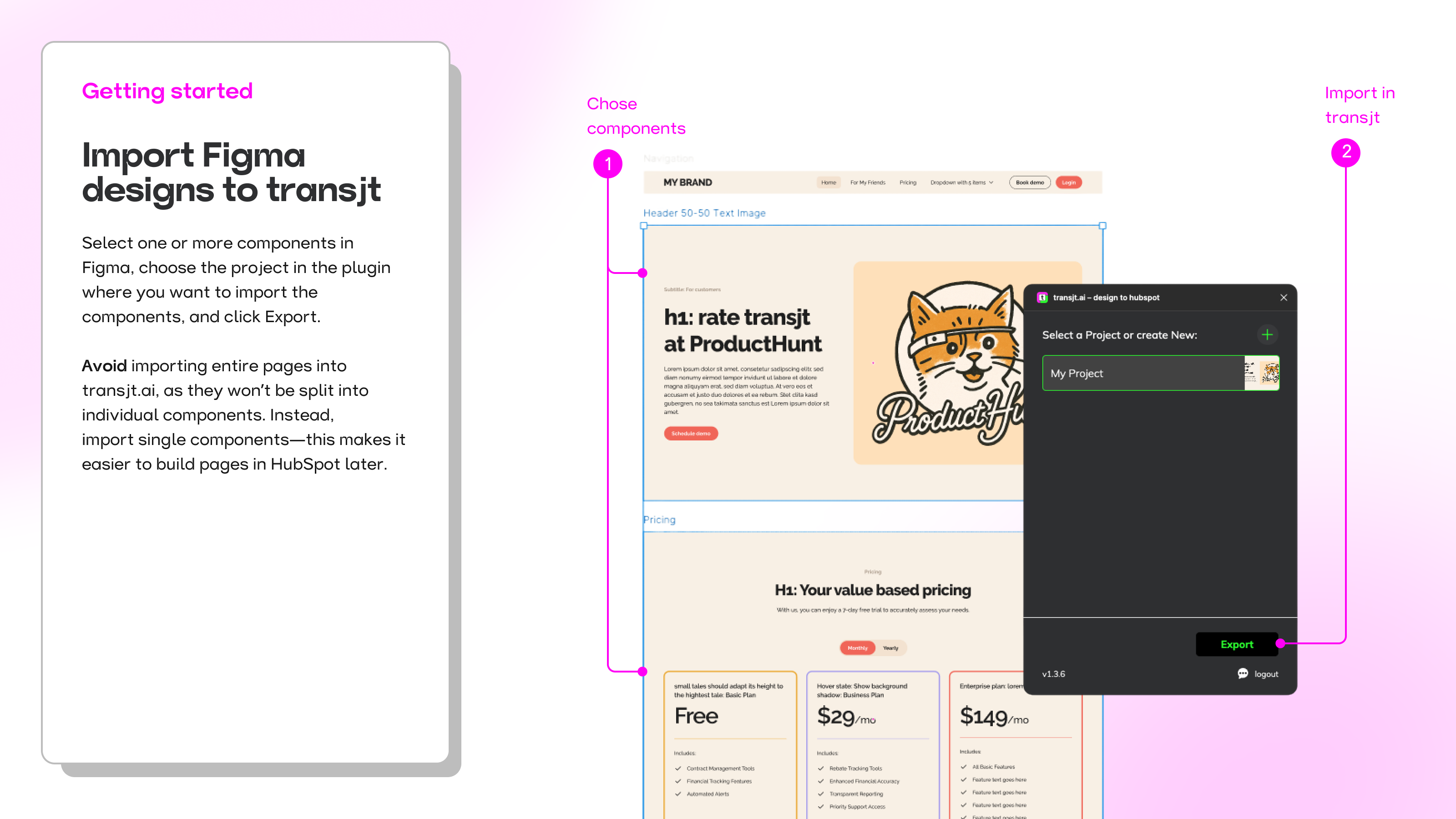Click the checkmark icon next to All Basic Features

pos(963,767)
